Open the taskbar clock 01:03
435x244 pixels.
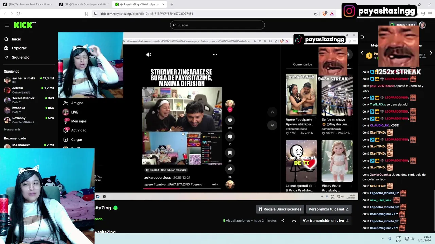(424, 239)
